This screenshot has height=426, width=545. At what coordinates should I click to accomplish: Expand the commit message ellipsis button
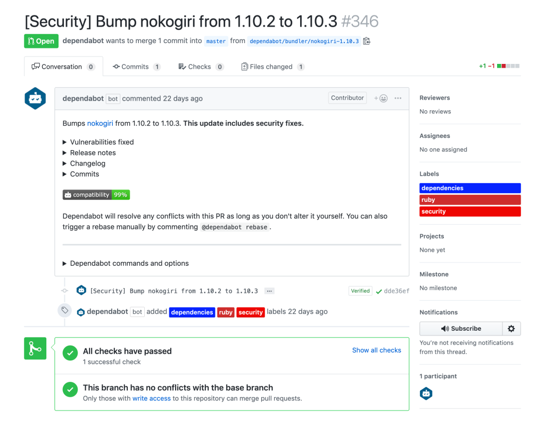tap(269, 291)
